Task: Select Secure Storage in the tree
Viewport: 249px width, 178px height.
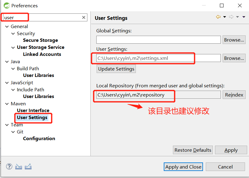Action: pos(40,40)
